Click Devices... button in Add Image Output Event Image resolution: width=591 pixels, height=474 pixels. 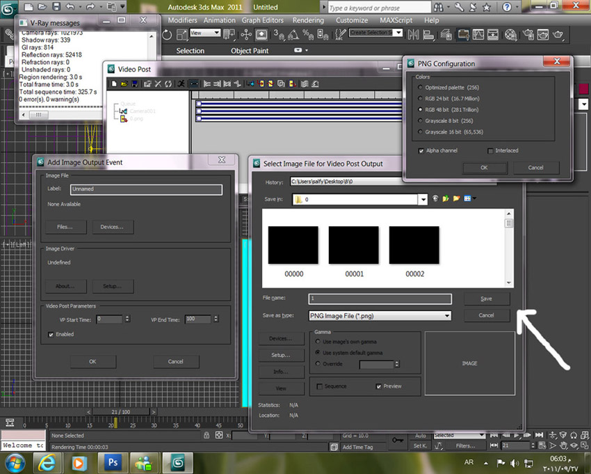pyautogui.click(x=112, y=227)
